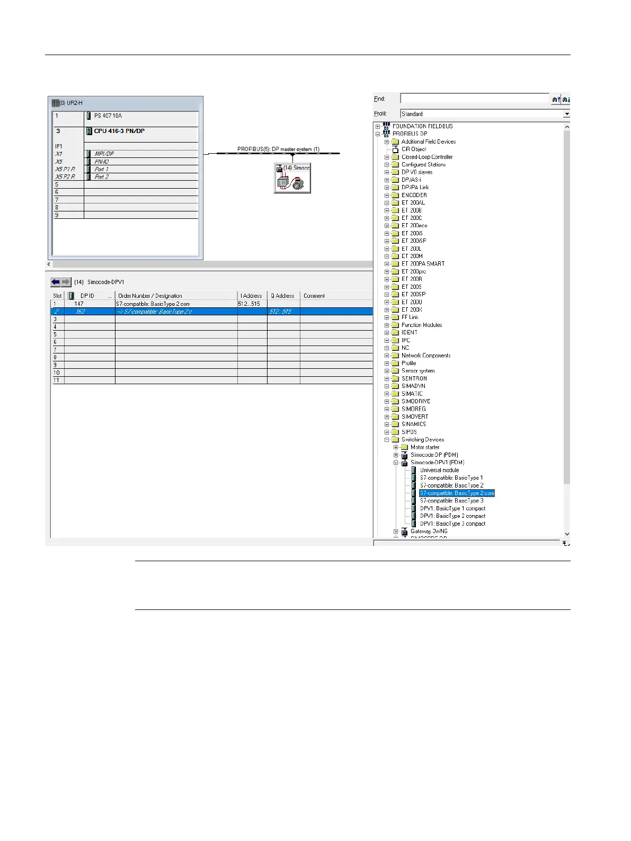Click the Order Number / Designation header
631x841 pixels.
pos(176,296)
